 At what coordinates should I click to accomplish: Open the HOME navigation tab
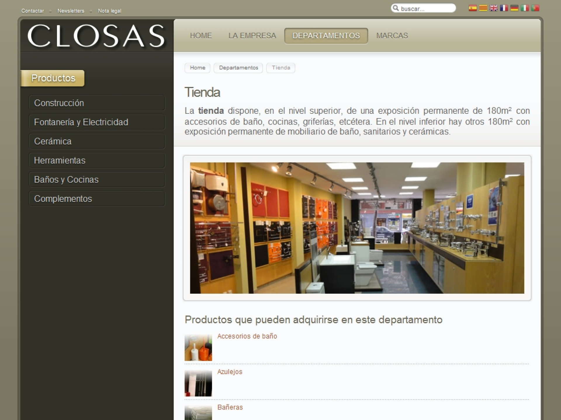tap(200, 36)
